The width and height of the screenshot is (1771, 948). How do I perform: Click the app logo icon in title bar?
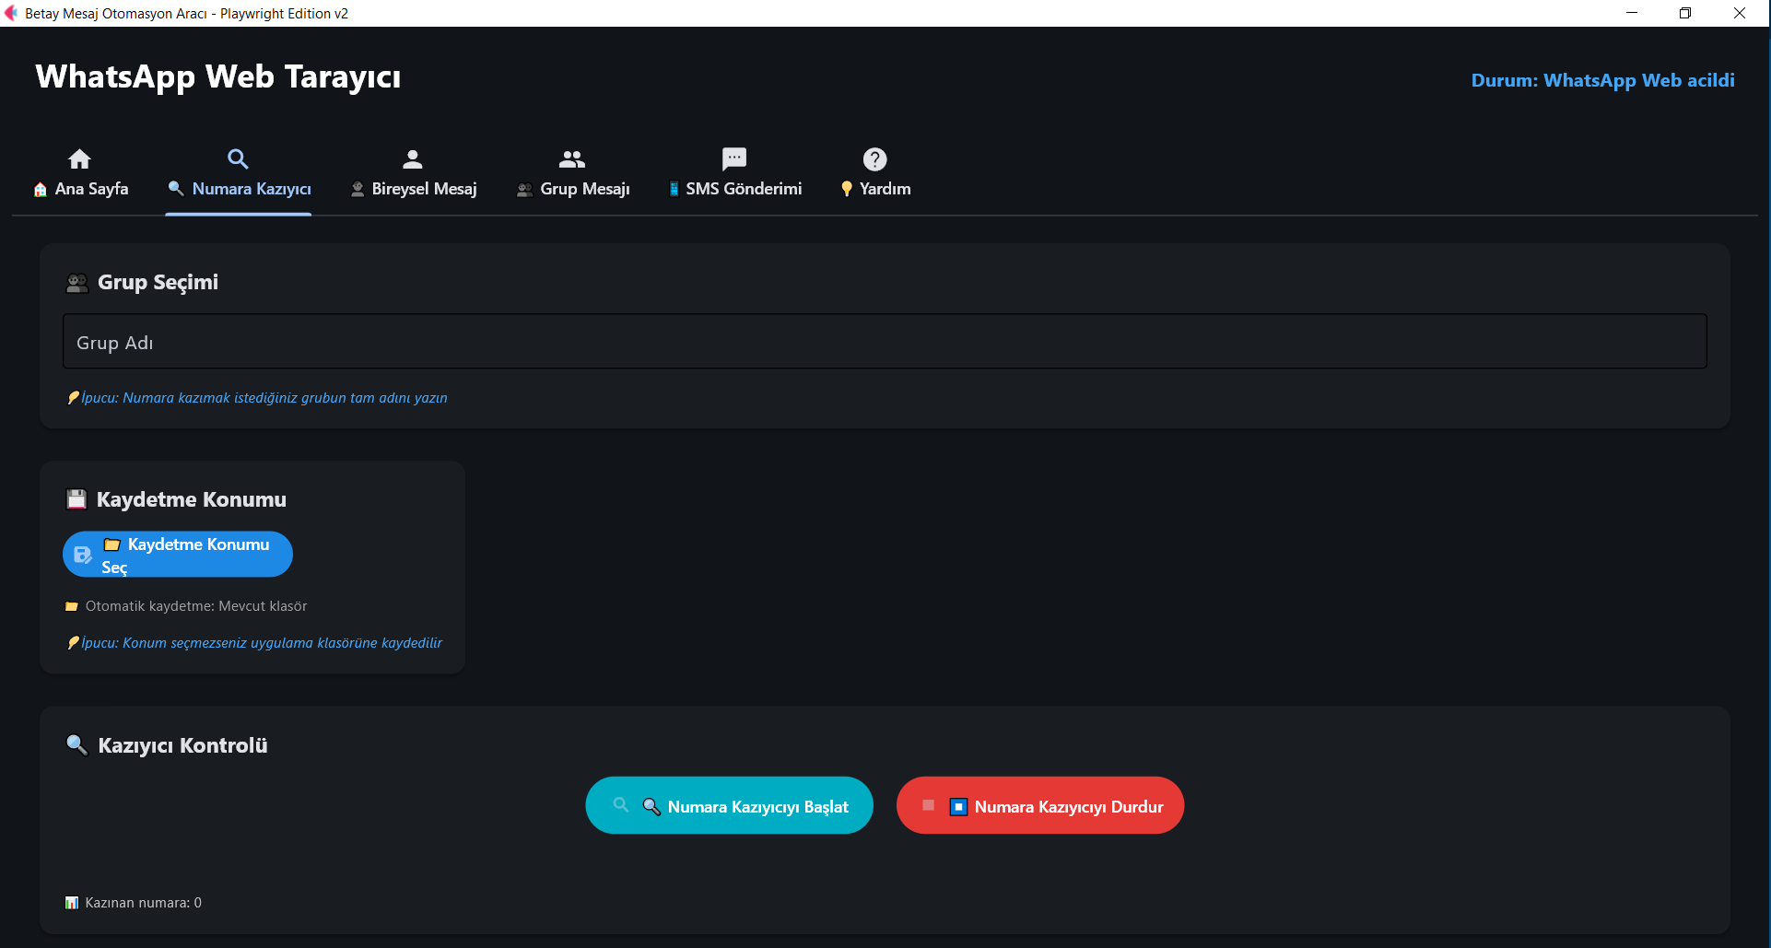click(x=11, y=13)
